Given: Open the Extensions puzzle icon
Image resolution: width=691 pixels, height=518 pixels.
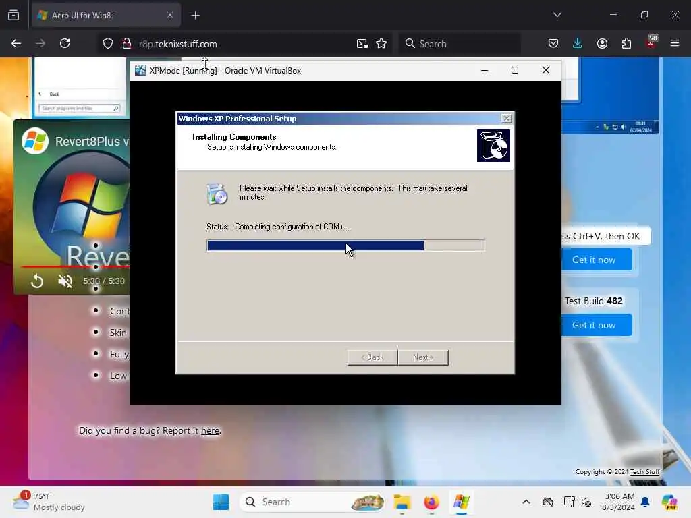Looking at the screenshot, I should coord(626,43).
